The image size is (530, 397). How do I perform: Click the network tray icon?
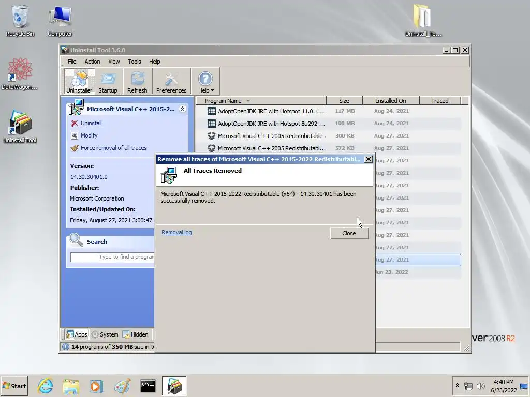tap(468, 386)
